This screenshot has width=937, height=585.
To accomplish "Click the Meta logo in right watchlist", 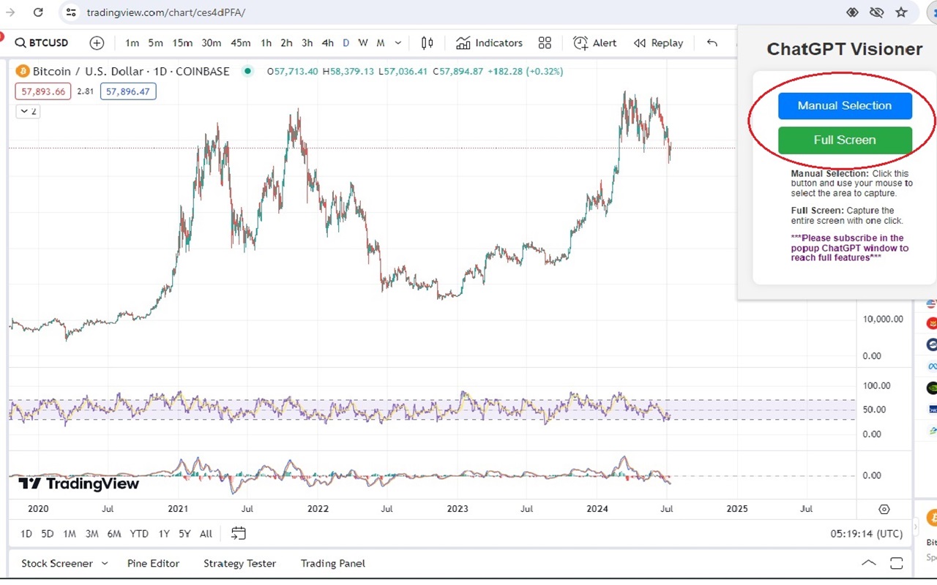I will click(x=932, y=366).
